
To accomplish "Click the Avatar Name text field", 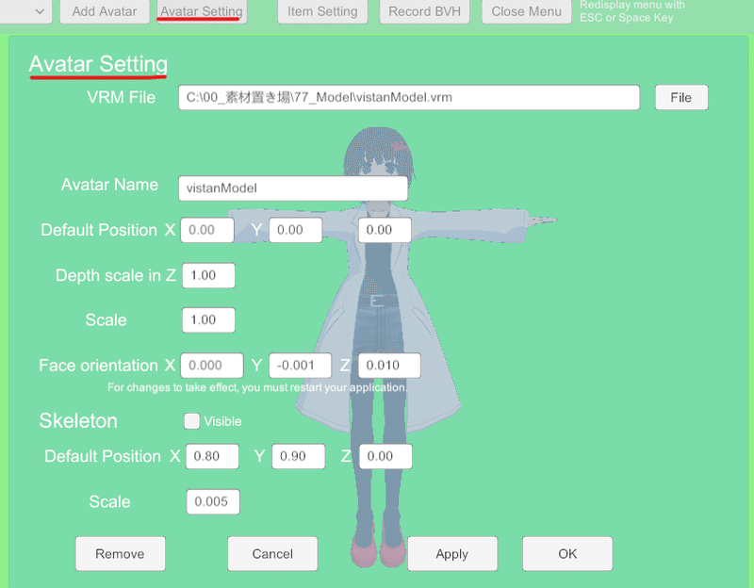I will (x=292, y=188).
